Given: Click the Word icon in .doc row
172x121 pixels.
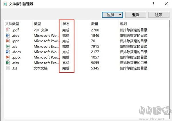Looking at the screenshot, I should [8, 35].
